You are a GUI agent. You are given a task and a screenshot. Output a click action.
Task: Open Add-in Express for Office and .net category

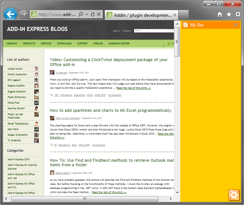click(21, 176)
